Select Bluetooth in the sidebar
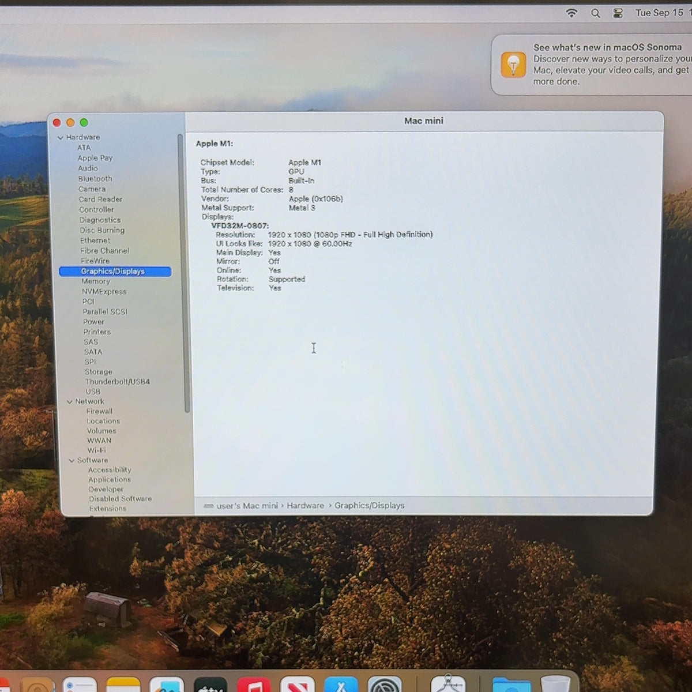The height and width of the screenshot is (692, 692). [95, 179]
